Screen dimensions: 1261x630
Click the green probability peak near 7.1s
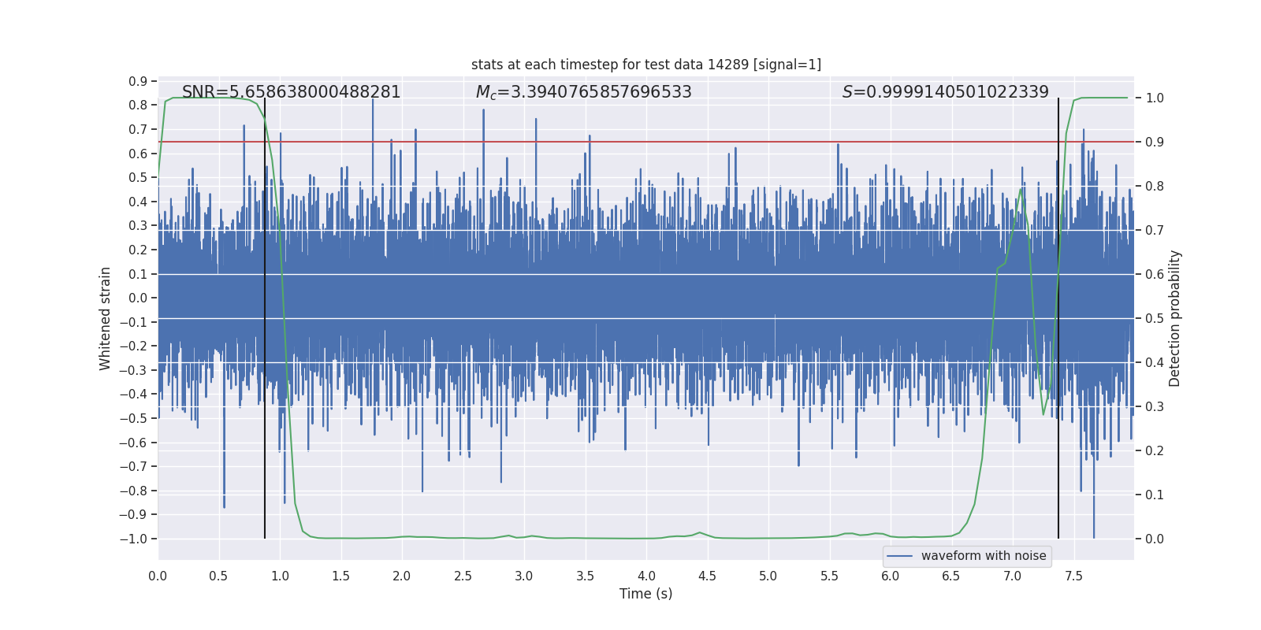click(x=1021, y=189)
